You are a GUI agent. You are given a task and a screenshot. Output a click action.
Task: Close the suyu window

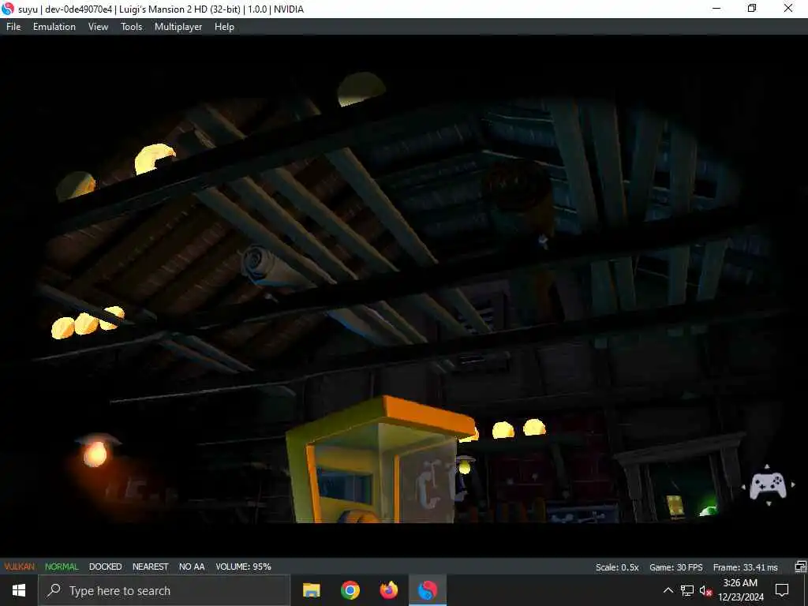[x=788, y=9]
